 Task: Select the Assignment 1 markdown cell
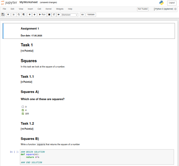point(89,31)
